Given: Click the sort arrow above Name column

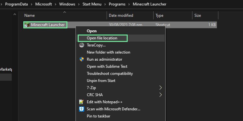Looking at the screenshot, I should 64,12.
